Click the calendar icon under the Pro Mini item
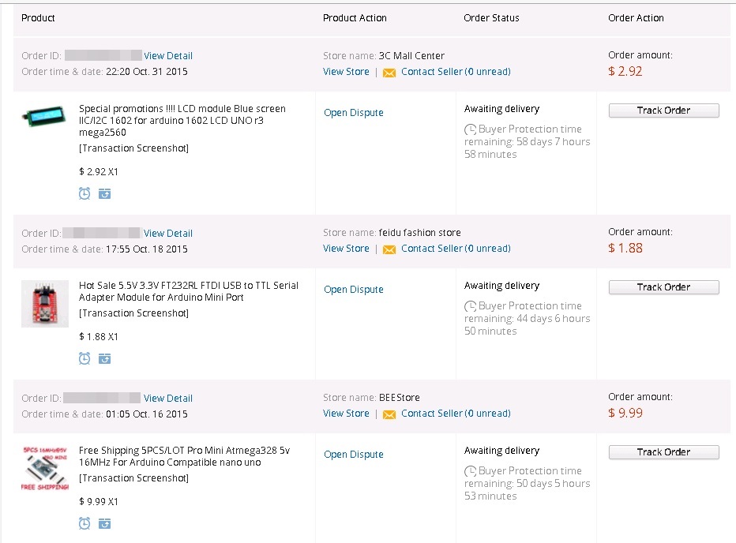 pos(104,523)
